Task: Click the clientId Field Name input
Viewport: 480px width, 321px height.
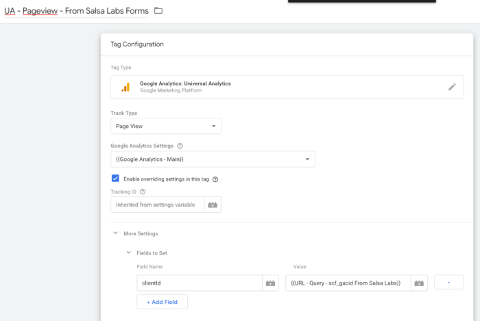Action: pyautogui.click(x=199, y=282)
